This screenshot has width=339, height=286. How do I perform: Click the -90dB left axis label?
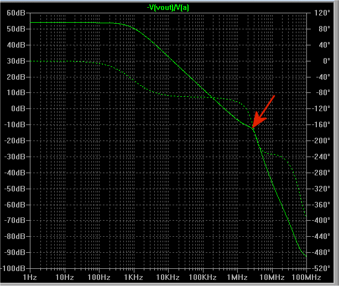pos(15,252)
